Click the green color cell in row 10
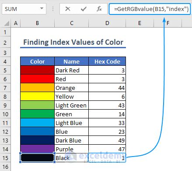This screenshot has height=171, width=192. click(37, 114)
